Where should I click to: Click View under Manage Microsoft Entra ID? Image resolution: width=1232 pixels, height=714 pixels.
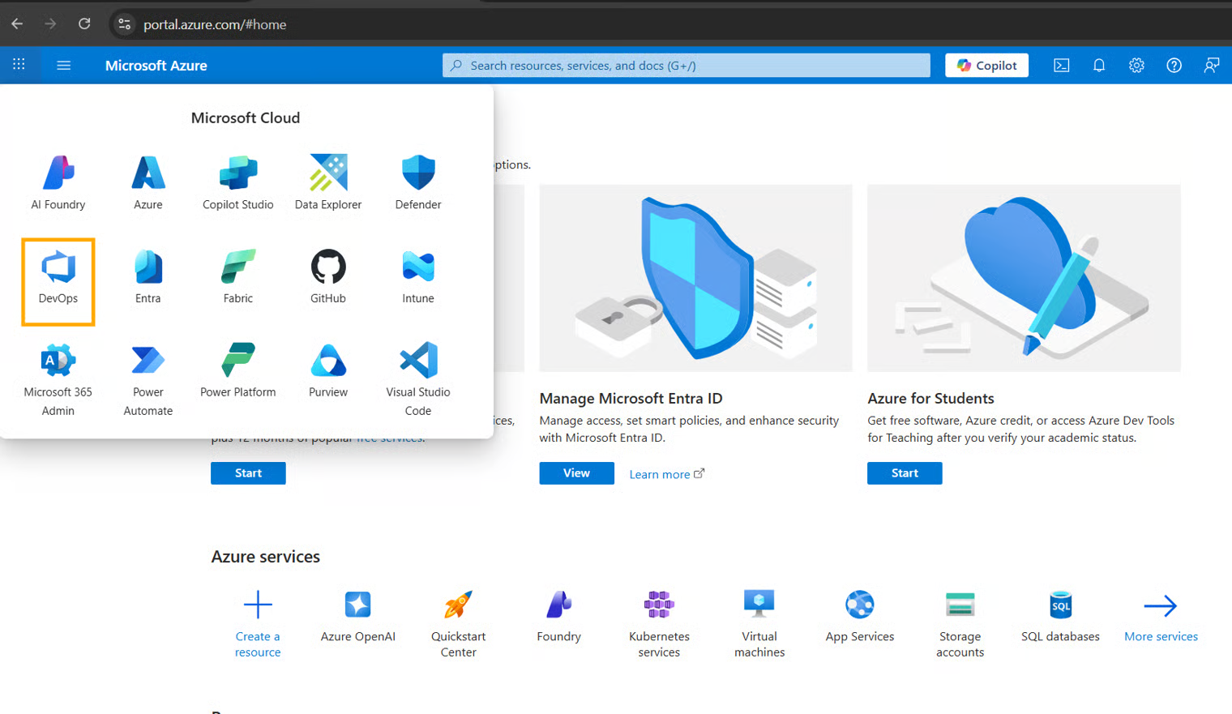(576, 473)
